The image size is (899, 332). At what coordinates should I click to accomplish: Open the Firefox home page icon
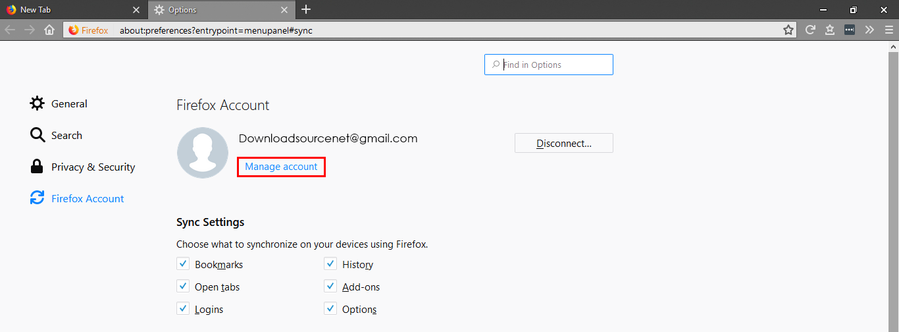[x=49, y=30]
